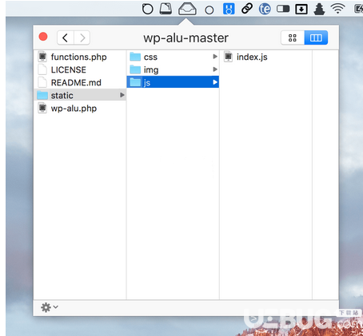Click the circular arrow menu bar icon
The width and height of the screenshot is (363, 336).
(x=147, y=9)
